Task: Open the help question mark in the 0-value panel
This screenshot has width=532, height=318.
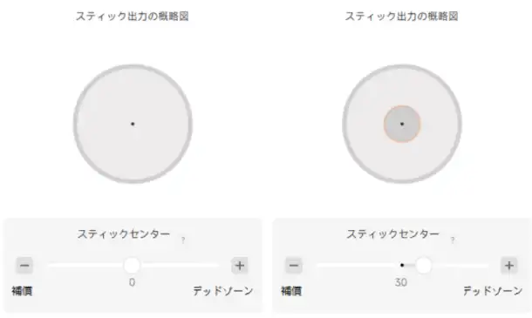Action: [x=183, y=240]
